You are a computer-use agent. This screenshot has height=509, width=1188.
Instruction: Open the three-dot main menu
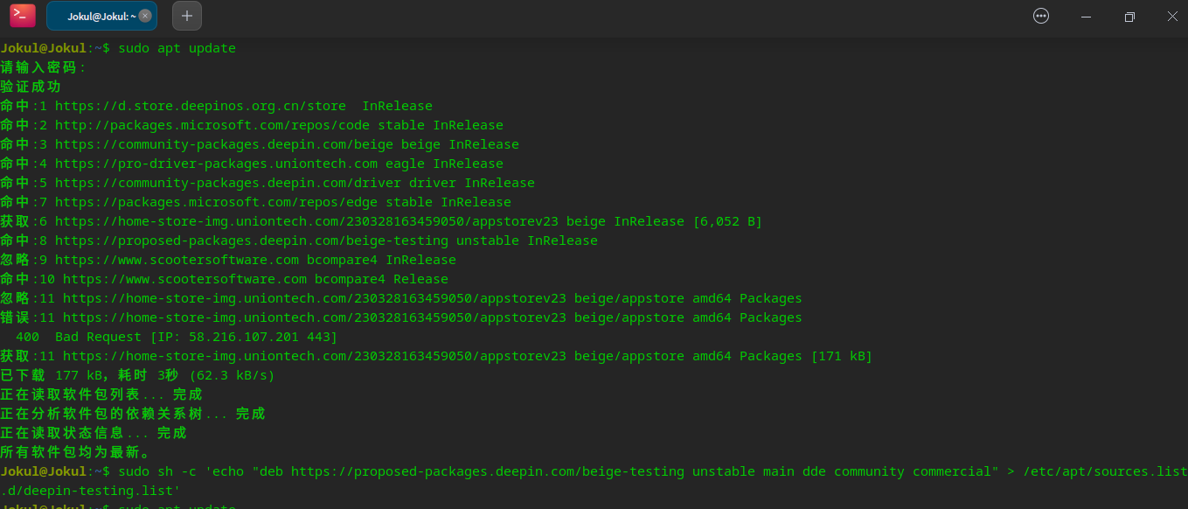coord(1040,16)
